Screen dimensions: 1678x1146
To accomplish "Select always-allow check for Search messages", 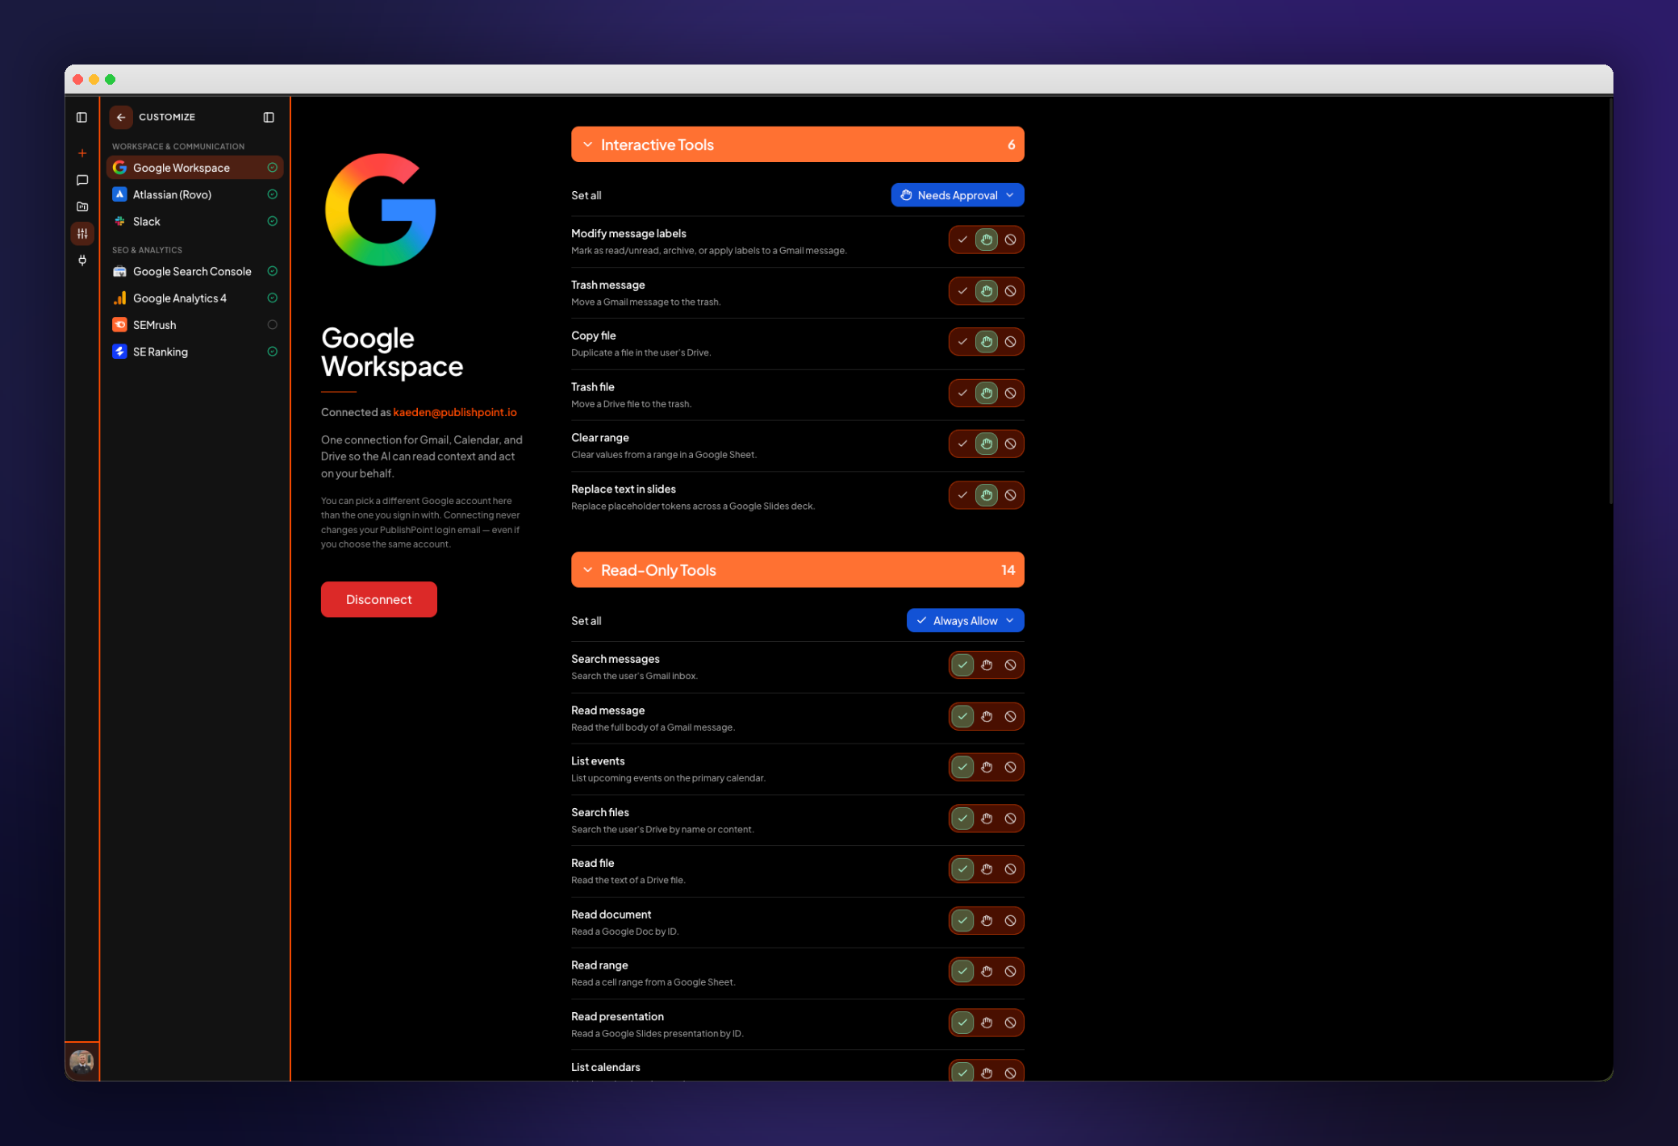I will pos(962,665).
